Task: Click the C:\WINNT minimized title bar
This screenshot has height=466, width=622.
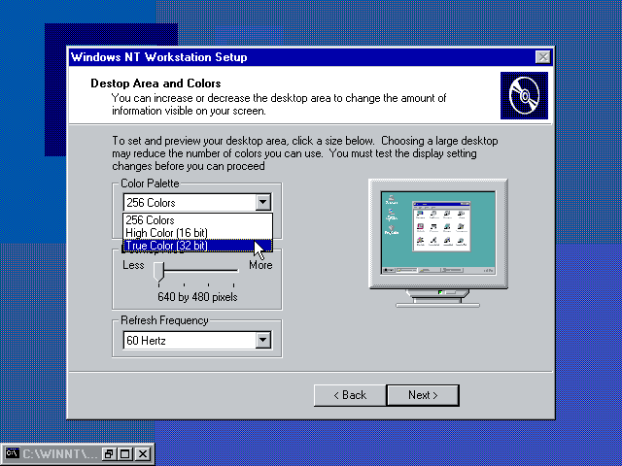Action: [x=59, y=453]
